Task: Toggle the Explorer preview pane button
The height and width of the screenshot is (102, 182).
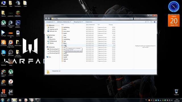Action: coord(151,22)
